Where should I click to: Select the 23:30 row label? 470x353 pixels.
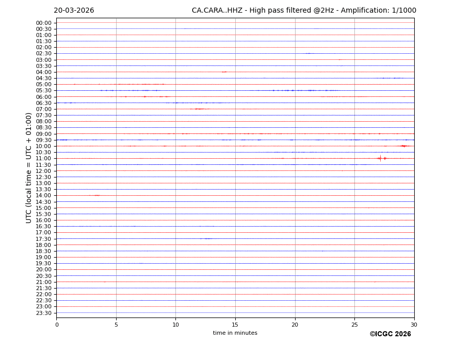(x=44, y=313)
